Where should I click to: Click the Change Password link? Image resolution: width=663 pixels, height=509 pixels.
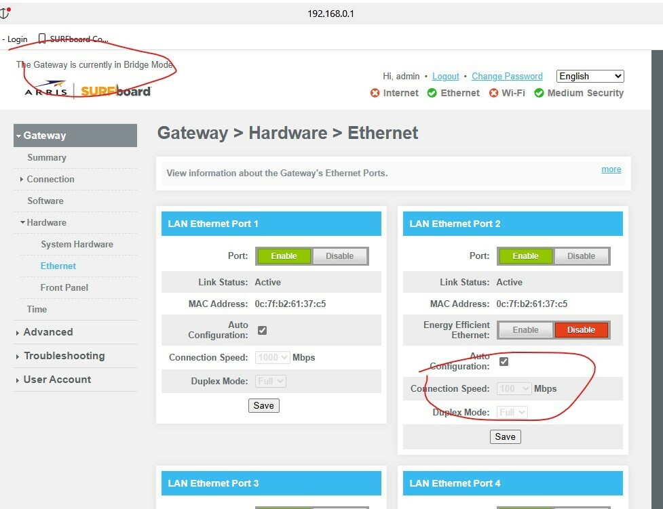(x=507, y=76)
